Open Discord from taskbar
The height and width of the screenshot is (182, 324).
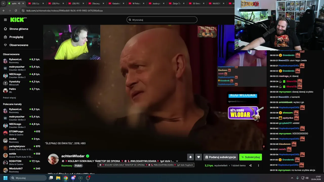coord(73,178)
